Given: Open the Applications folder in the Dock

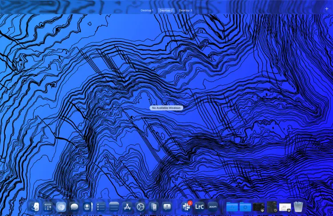Looking at the screenshot, I should coord(232,207).
